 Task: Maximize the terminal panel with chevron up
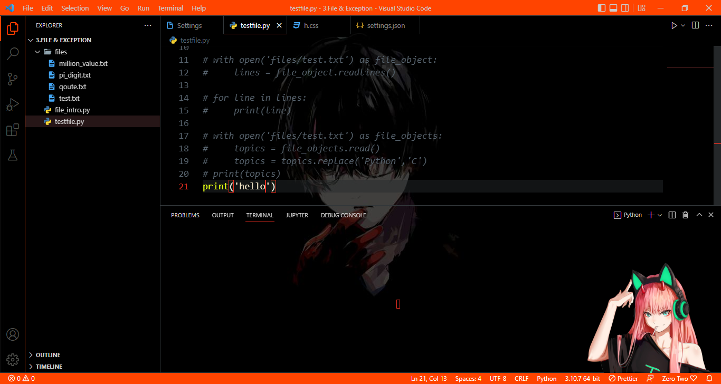click(699, 215)
